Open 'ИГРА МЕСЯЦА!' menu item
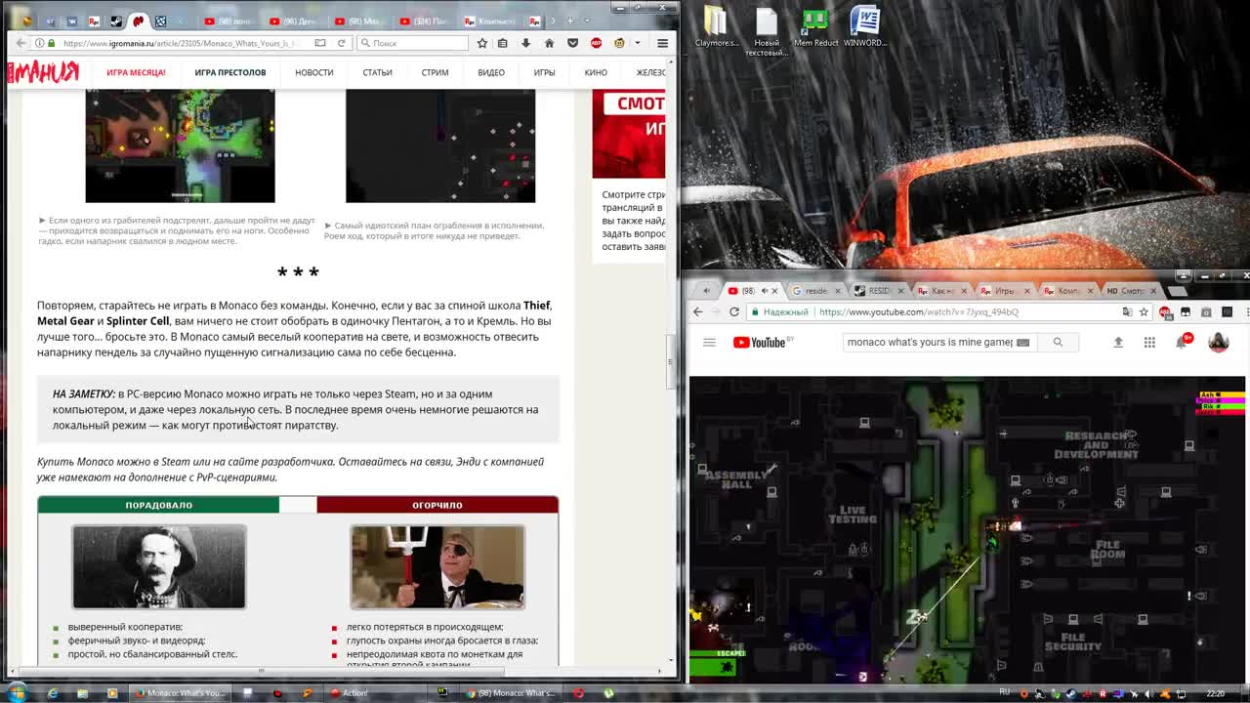1250x703 pixels. [136, 72]
